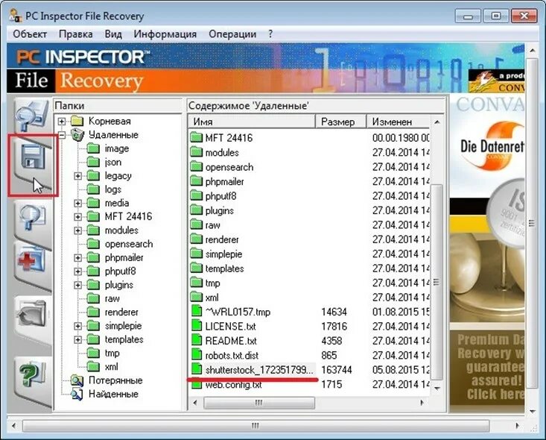Click the robots.txt.dist file icon

click(197, 355)
